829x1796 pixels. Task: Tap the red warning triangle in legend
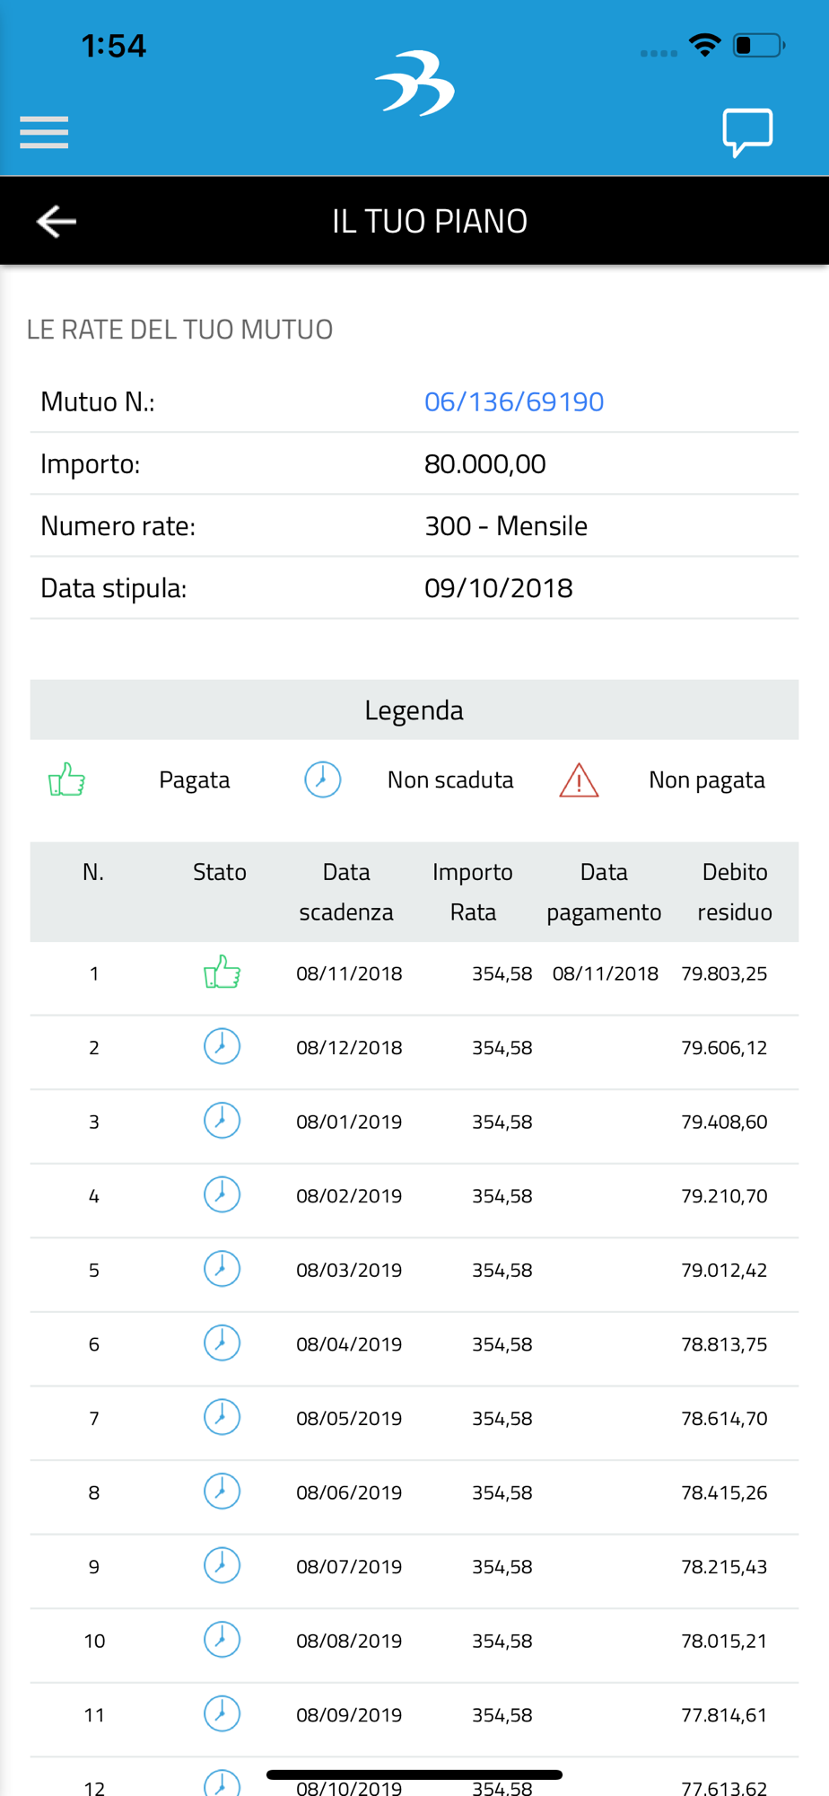[x=579, y=780]
